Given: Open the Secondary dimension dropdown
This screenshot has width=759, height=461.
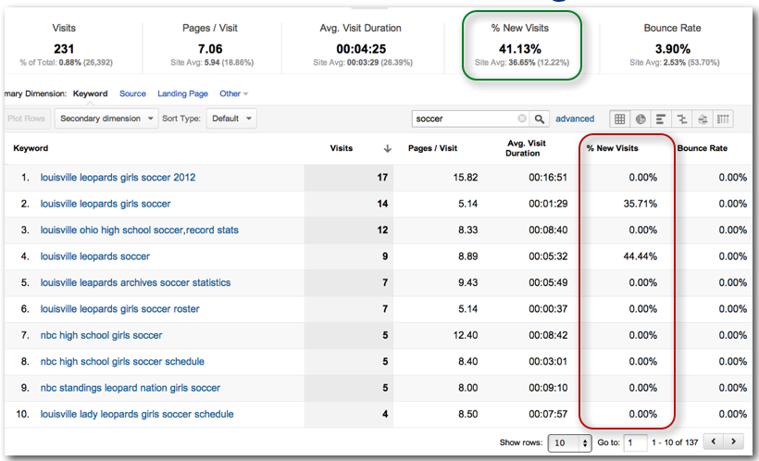Looking at the screenshot, I should [x=106, y=118].
